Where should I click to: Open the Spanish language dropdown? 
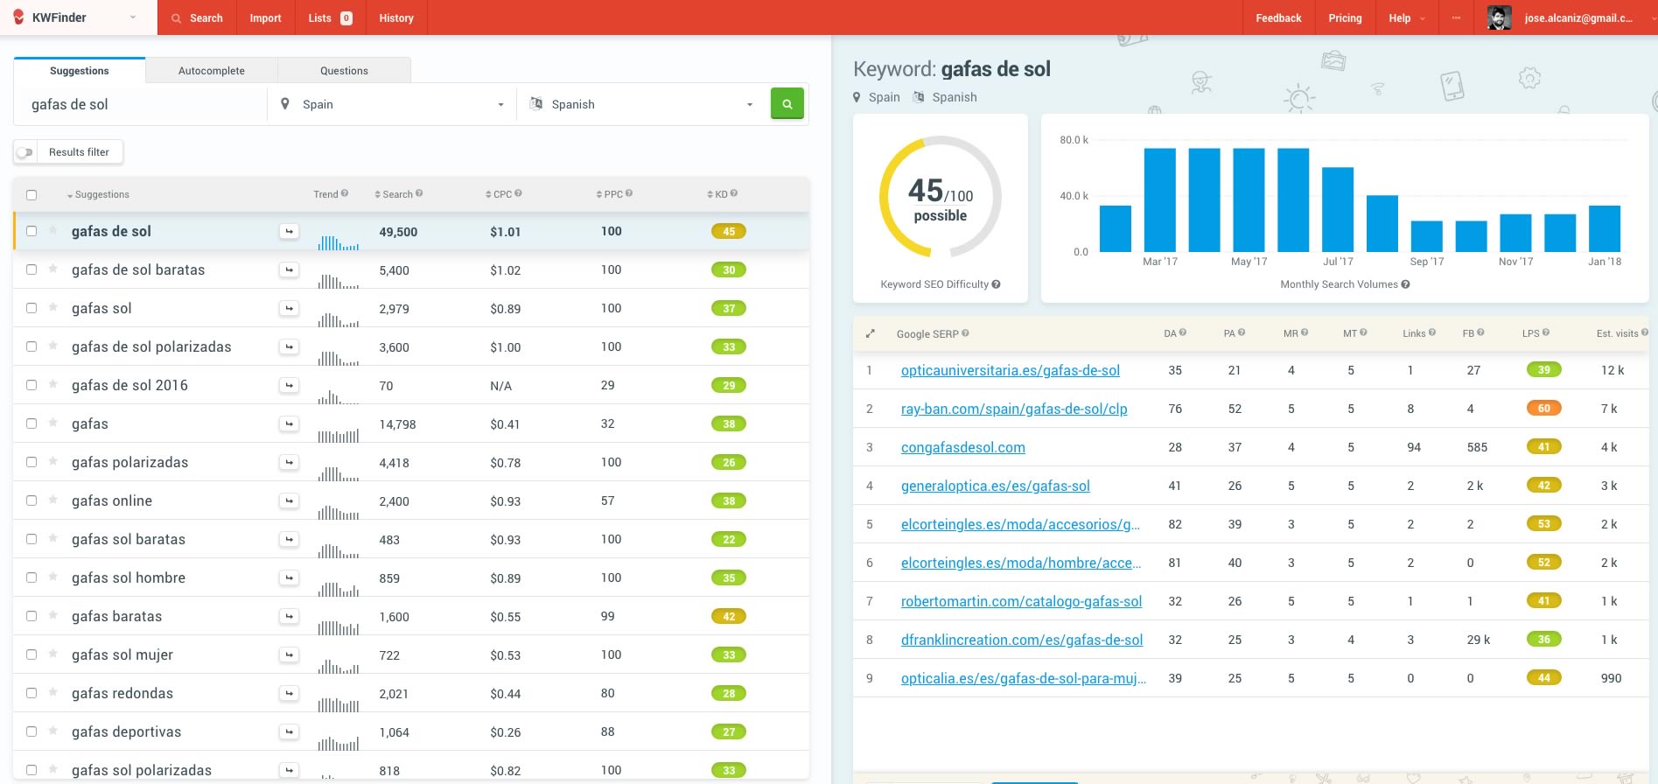coord(641,104)
